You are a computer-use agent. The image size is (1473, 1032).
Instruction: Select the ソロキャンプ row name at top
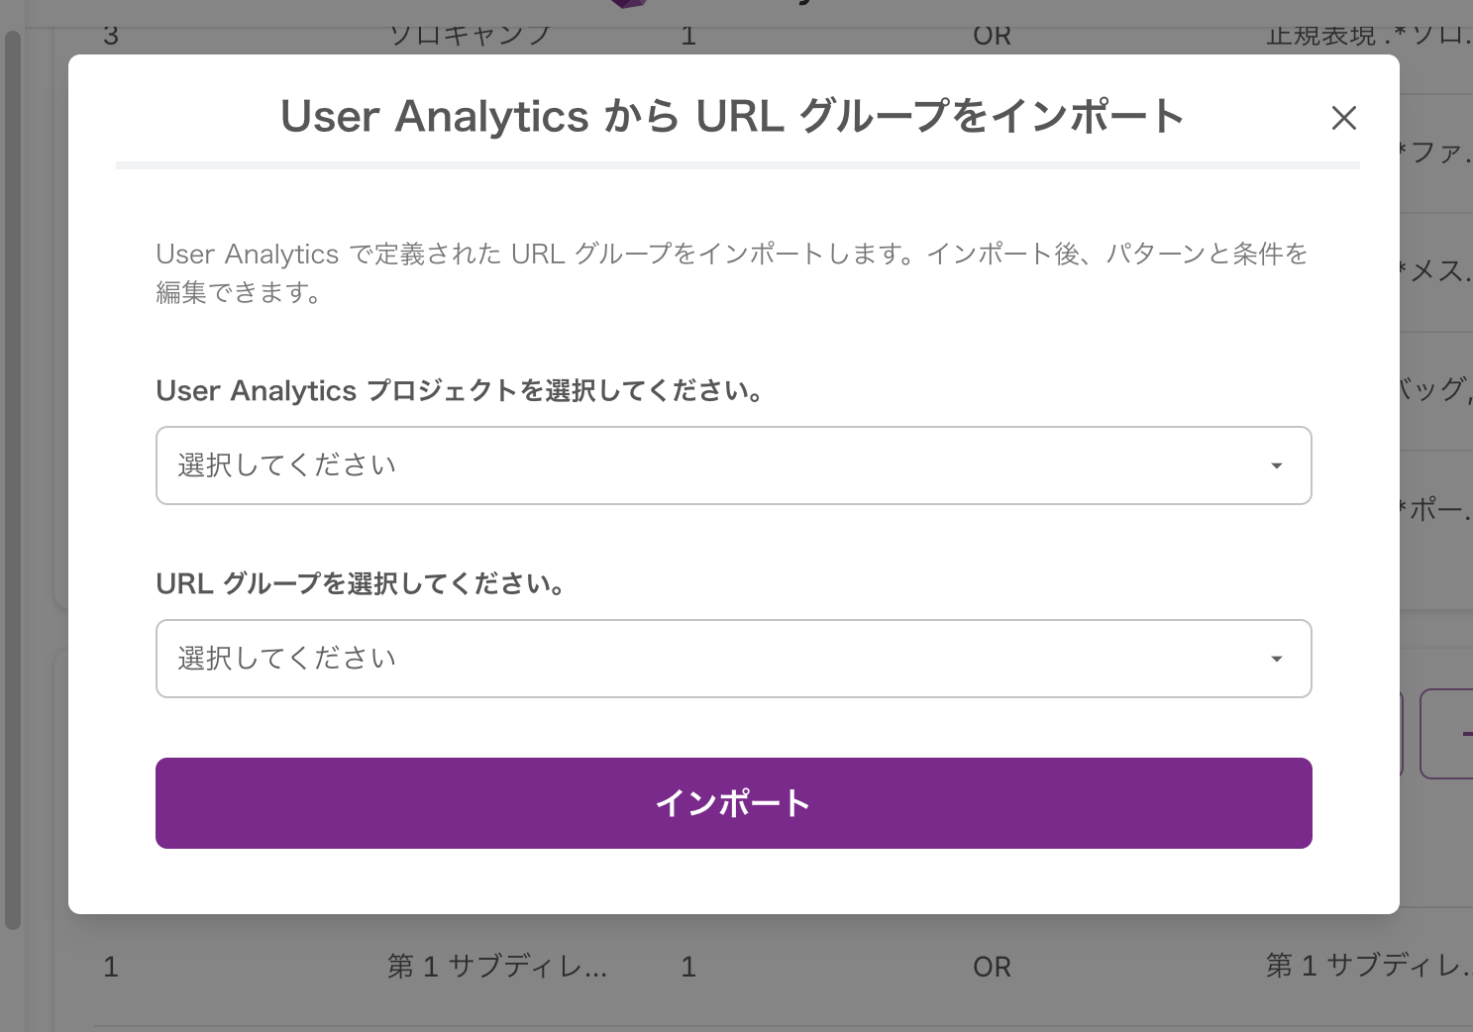(470, 37)
